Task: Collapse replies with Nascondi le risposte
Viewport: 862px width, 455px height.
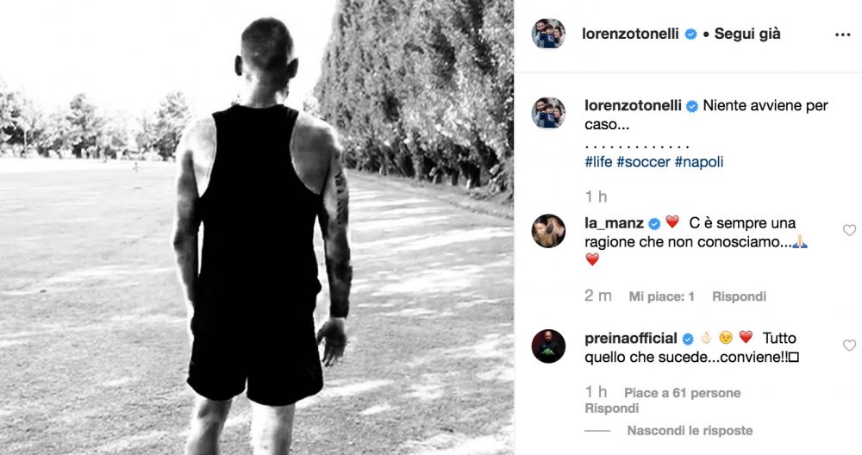Action: click(x=690, y=431)
